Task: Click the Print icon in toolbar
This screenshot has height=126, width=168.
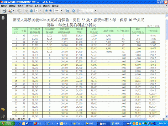Action: tap(4, 11)
